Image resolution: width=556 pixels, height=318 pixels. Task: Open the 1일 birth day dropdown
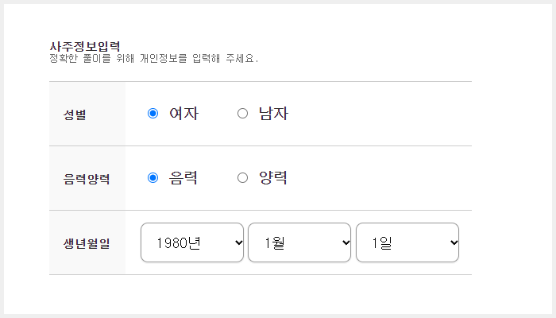pos(407,242)
